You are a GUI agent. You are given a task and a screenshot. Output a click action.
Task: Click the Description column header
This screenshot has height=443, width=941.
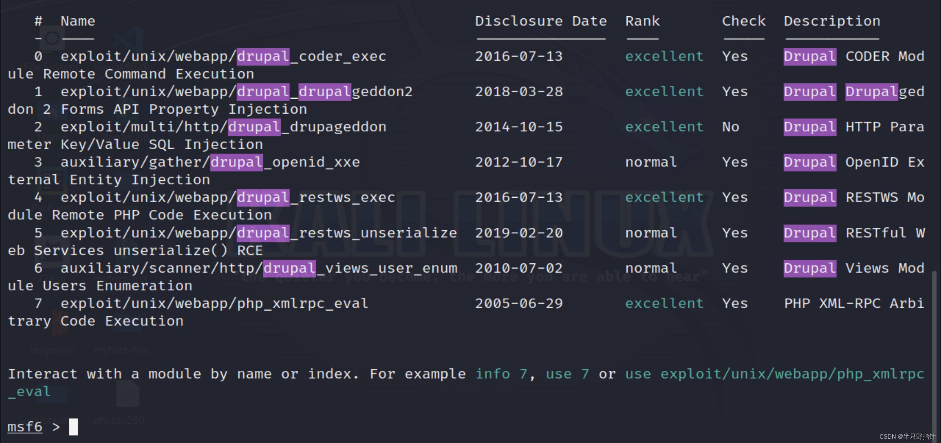pyautogui.click(x=832, y=21)
